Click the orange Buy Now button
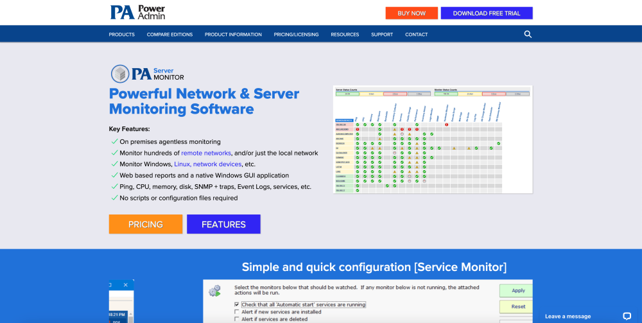This screenshot has width=642, height=323. tap(412, 13)
